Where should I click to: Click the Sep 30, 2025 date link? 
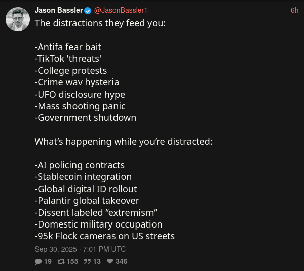(80, 249)
